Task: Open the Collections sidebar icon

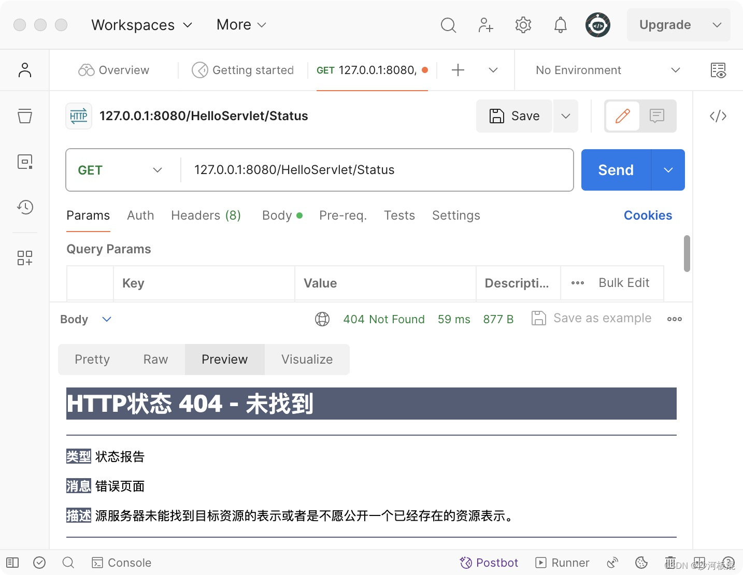Action: click(x=24, y=116)
